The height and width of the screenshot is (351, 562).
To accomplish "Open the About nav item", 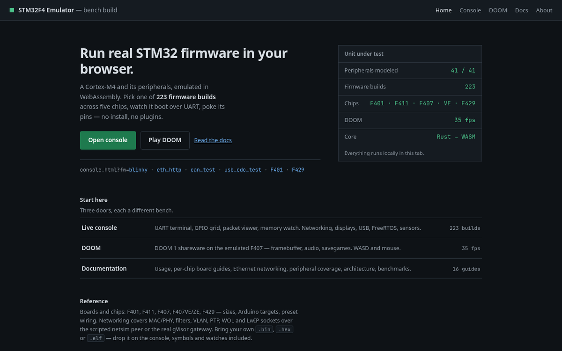I will 544,10.
